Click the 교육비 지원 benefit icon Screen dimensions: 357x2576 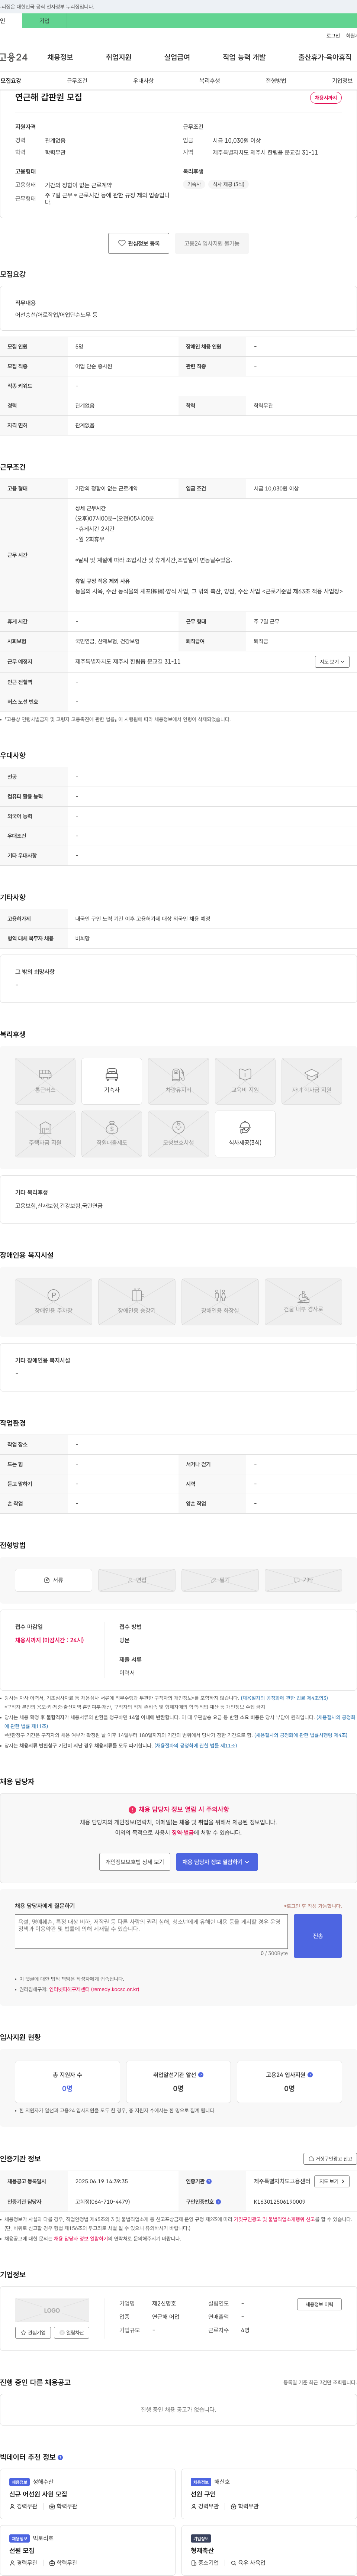tap(245, 1081)
